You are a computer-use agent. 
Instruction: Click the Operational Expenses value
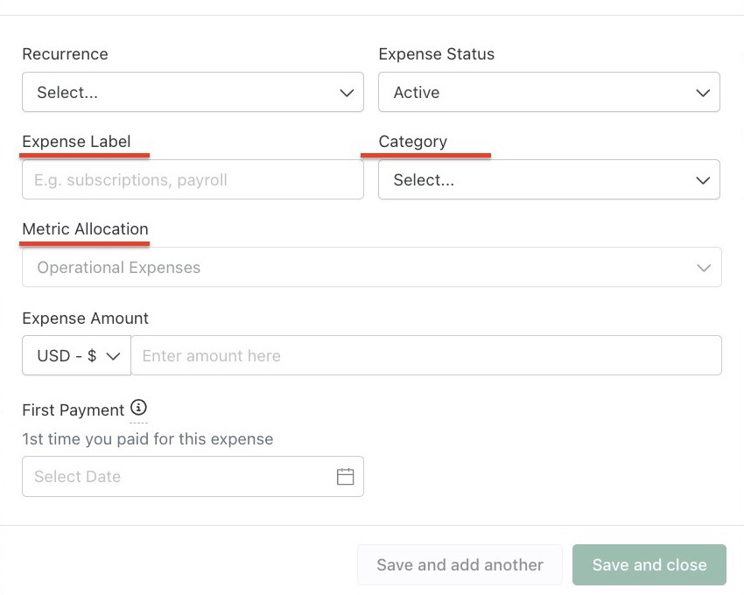(x=119, y=268)
